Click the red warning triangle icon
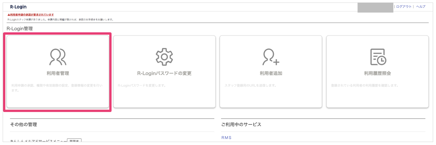Screen dimensions: 436x145 [9, 15]
